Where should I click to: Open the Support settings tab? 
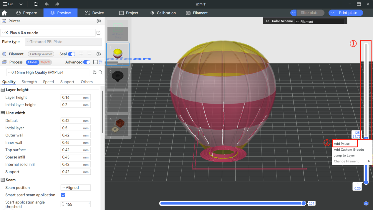click(67, 82)
